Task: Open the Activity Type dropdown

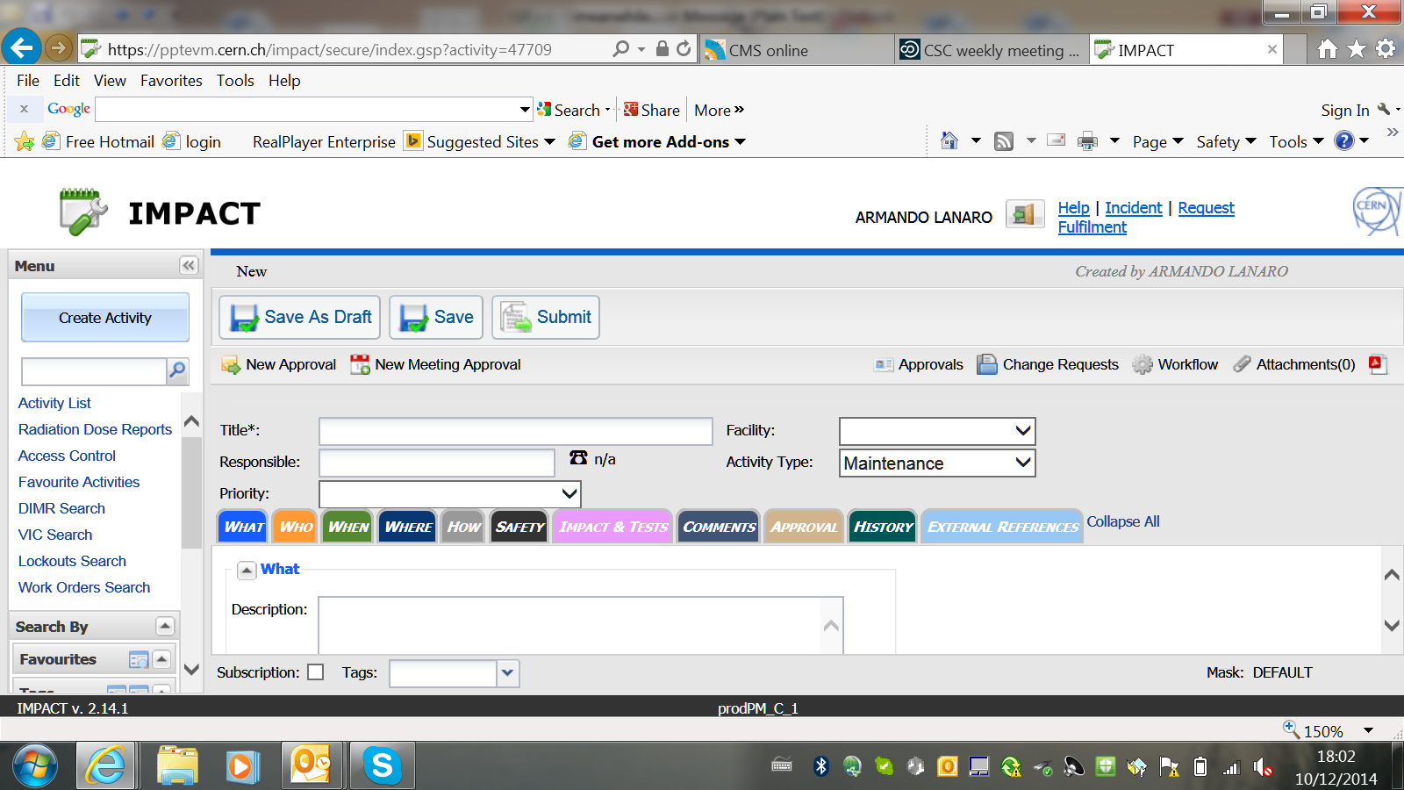Action: click(937, 463)
